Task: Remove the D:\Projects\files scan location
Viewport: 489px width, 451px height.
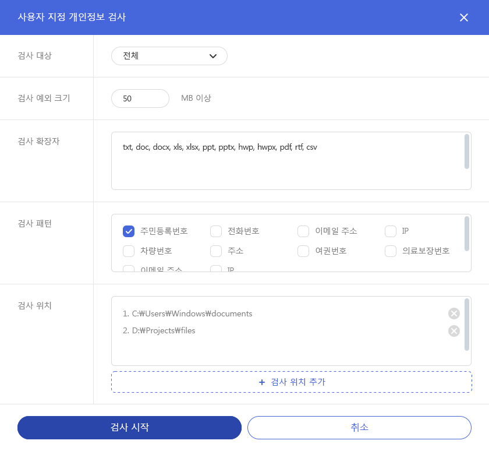Action: [453, 331]
